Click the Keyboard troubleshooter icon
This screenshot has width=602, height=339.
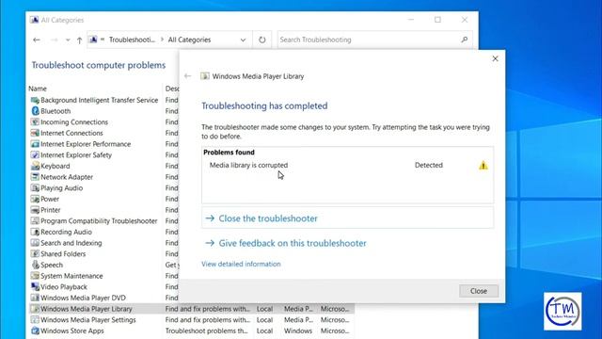[x=35, y=166]
